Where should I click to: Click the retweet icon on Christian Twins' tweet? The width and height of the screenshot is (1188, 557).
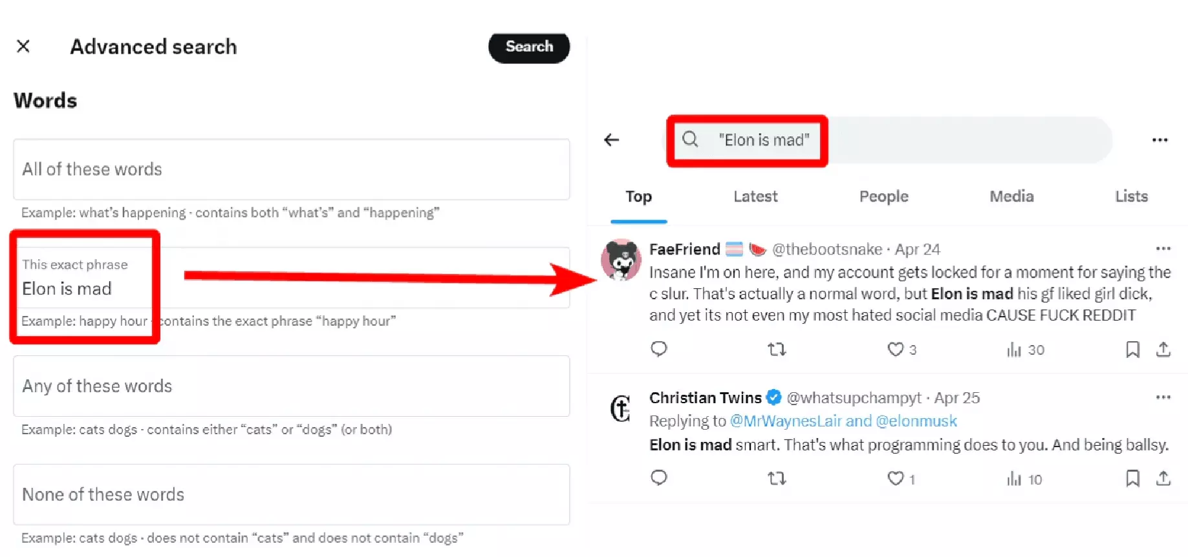[x=776, y=479]
